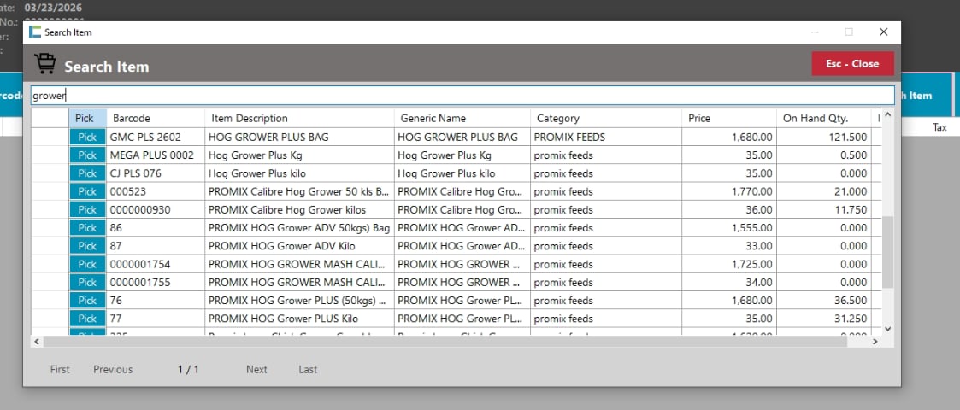
Task: Click the app logo in title bar
Action: pyautogui.click(x=35, y=32)
